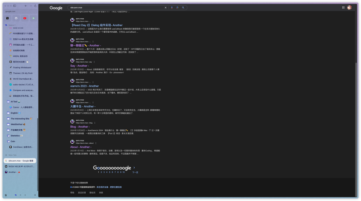Open the pinned YouTube shortcut
The width and height of the screenshot is (361, 201).
[25, 18]
